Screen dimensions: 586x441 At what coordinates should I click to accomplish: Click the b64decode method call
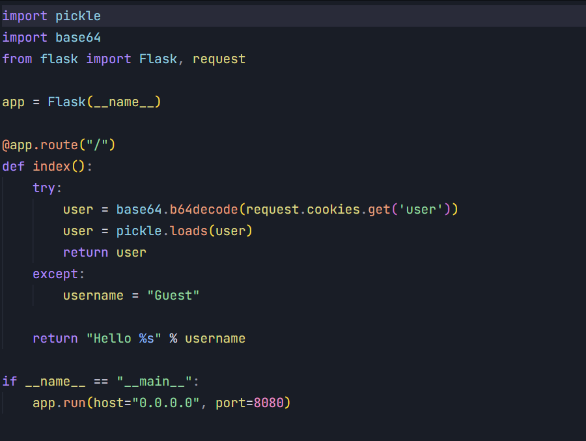click(x=204, y=209)
